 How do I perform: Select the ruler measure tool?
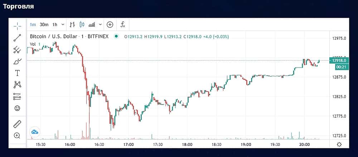17,124
